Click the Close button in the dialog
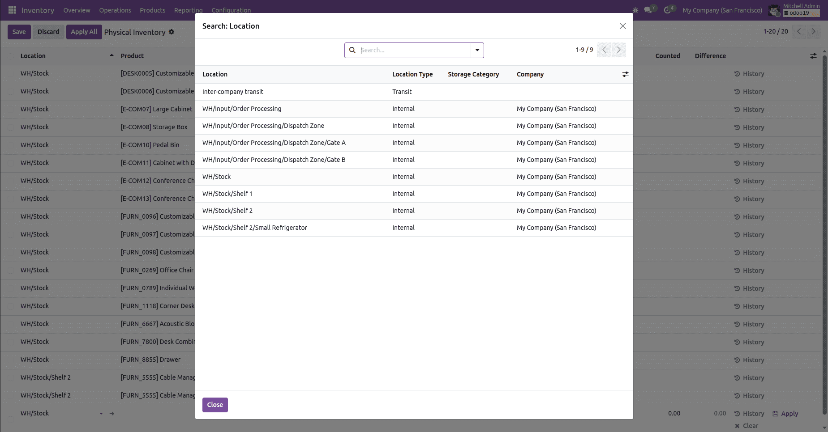The width and height of the screenshot is (828, 432). click(215, 405)
